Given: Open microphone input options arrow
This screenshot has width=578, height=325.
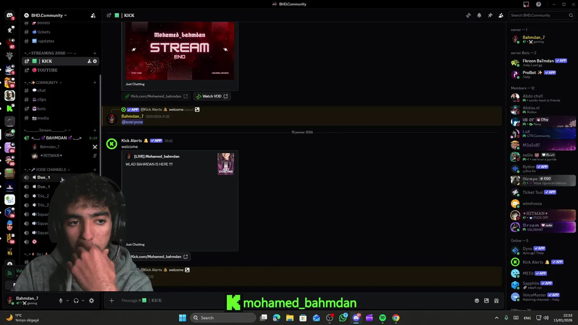Looking at the screenshot, I should pyautogui.click(x=67, y=301).
